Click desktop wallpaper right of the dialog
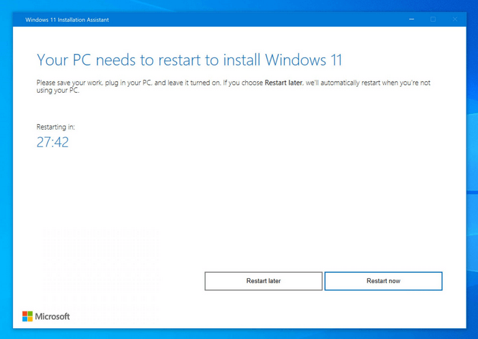The image size is (478, 339). point(471,171)
